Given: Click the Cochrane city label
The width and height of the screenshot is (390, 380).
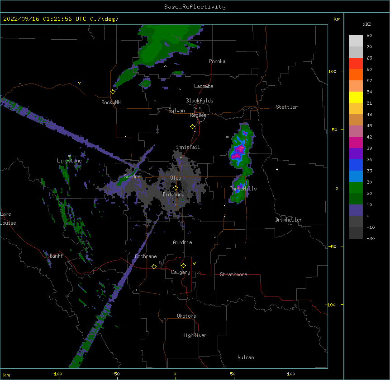Looking at the screenshot, I should pyautogui.click(x=146, y=256).
